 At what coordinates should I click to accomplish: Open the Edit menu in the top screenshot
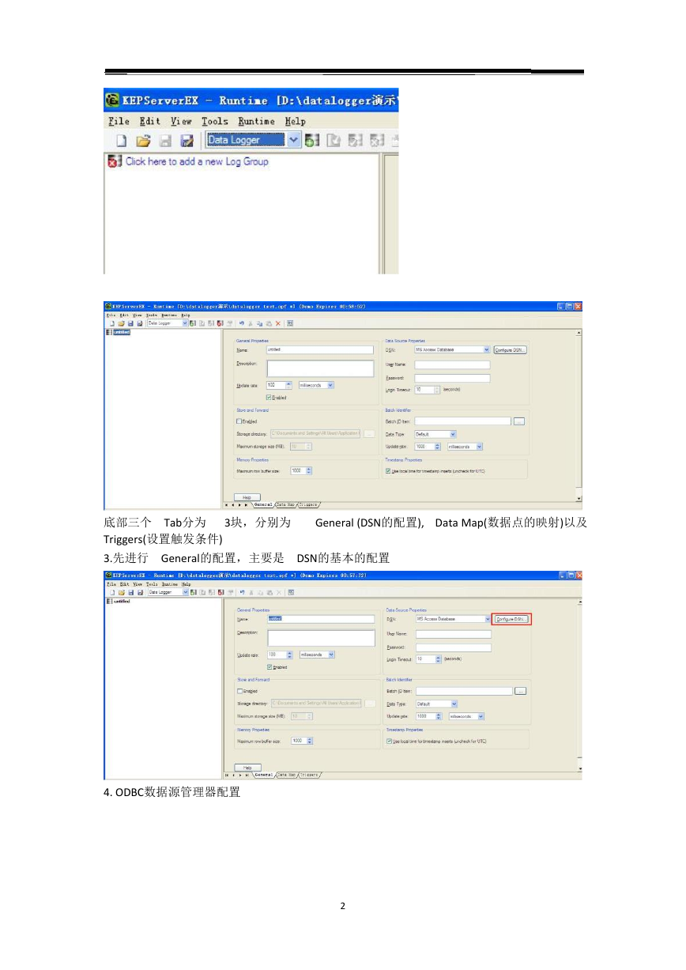[149, 121]
